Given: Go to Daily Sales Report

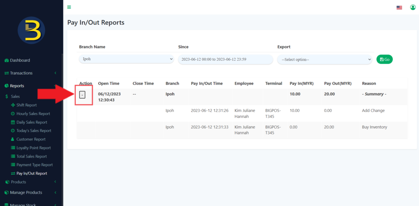Looking at the screenshot, I should pyautogui.click(x=32, y=122).
